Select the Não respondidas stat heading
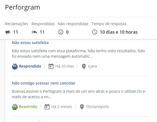Screen dimensions: 157x122 click(x=73, y=24)
